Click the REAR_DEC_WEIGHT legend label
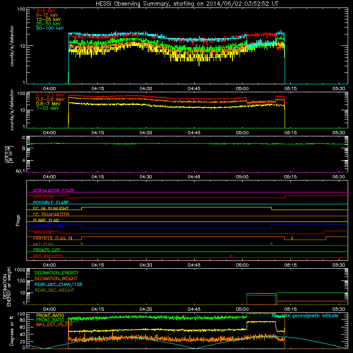This screenshot has width=353, height=353. [x=54, y=290]
